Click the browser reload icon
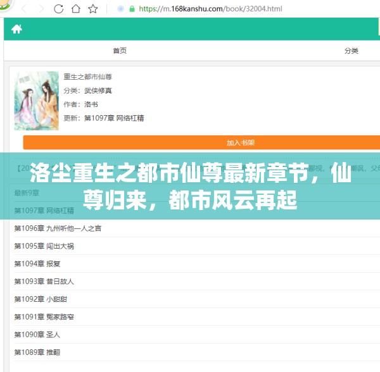Viewport: 380px width, 372px height. click(58, 9)
